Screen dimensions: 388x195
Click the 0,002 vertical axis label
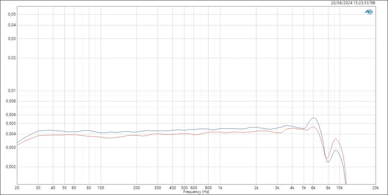(8, 167)
